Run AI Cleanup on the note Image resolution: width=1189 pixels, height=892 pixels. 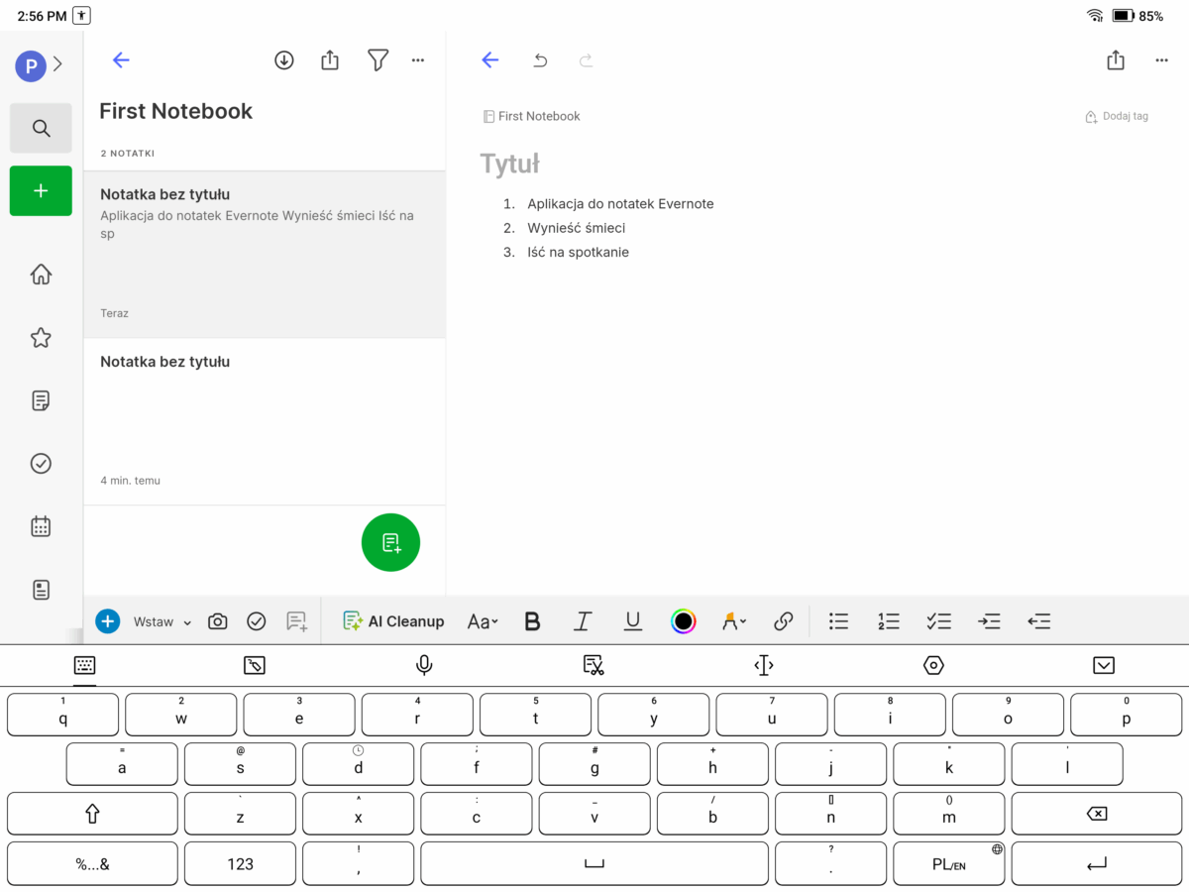coord(393,621)
